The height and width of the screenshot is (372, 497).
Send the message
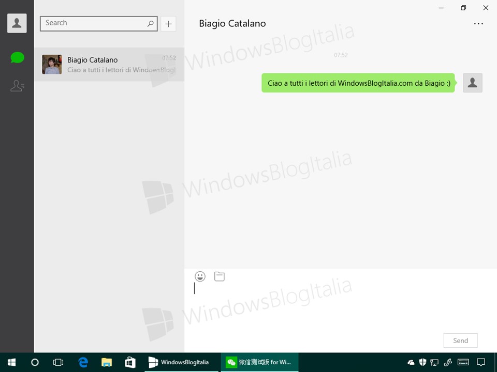coord(460,340)
